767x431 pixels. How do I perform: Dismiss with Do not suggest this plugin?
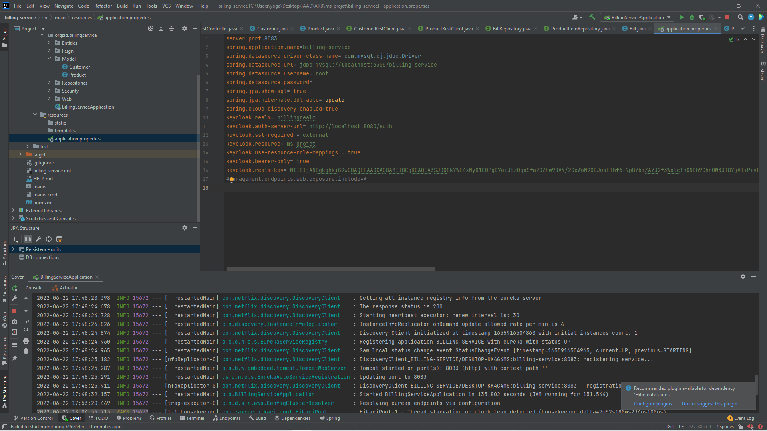click(709, 403)
